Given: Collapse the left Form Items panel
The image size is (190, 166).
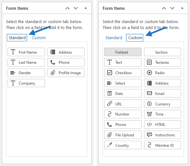Looking at the screenshot, I should 85,8.
